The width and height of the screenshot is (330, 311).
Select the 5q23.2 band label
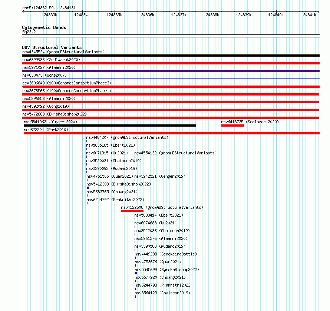click(29, 32)
